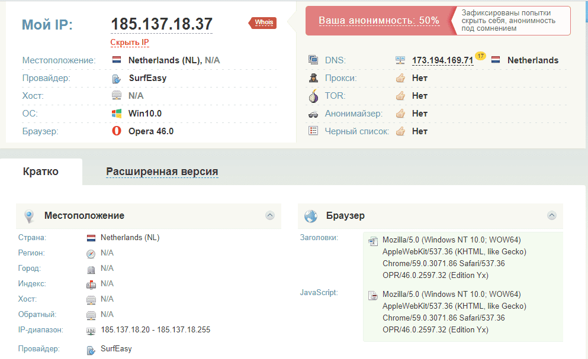Click the Анонимайзер glasses icon
The image size is (588, 359).
(x=313, y=114)
